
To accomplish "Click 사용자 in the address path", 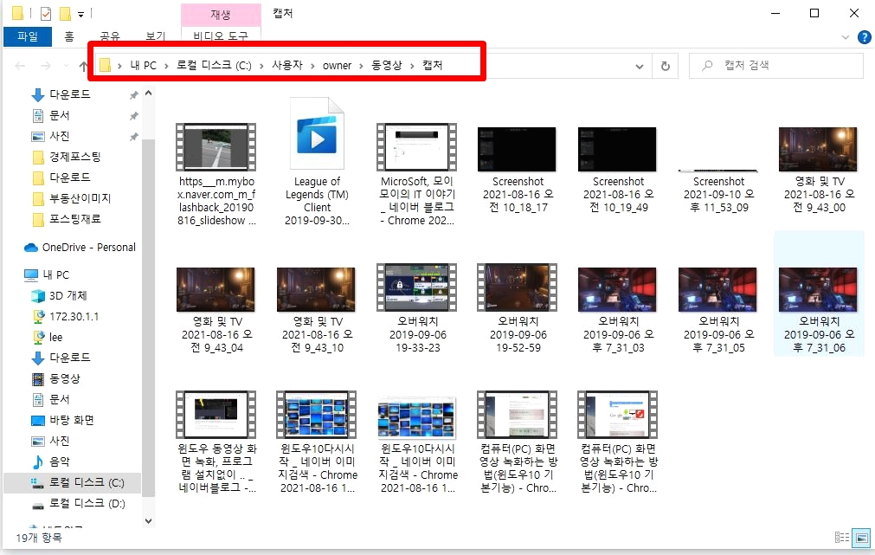I will (x=286, y=65).
